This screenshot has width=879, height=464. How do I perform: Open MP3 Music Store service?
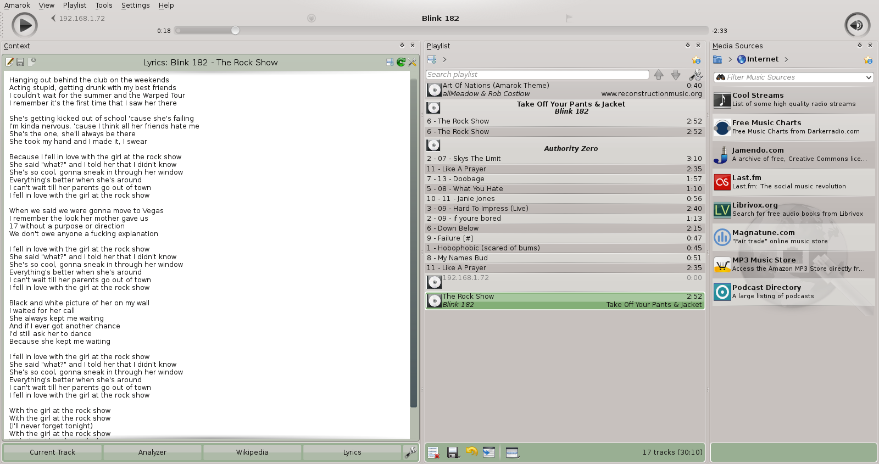click(x=793, y=264)
